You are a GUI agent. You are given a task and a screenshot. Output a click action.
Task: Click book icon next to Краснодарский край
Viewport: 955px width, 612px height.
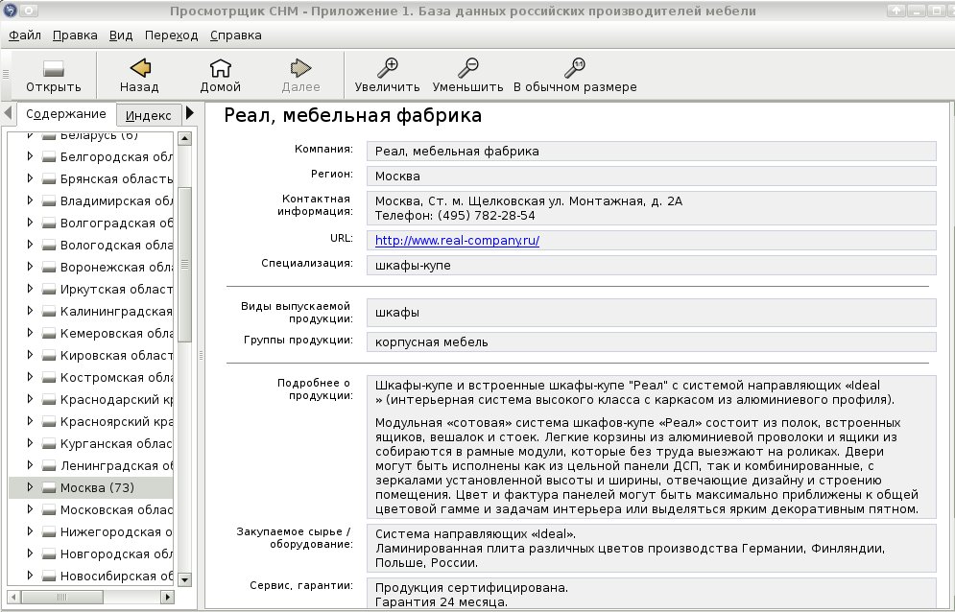pos(49,399)
